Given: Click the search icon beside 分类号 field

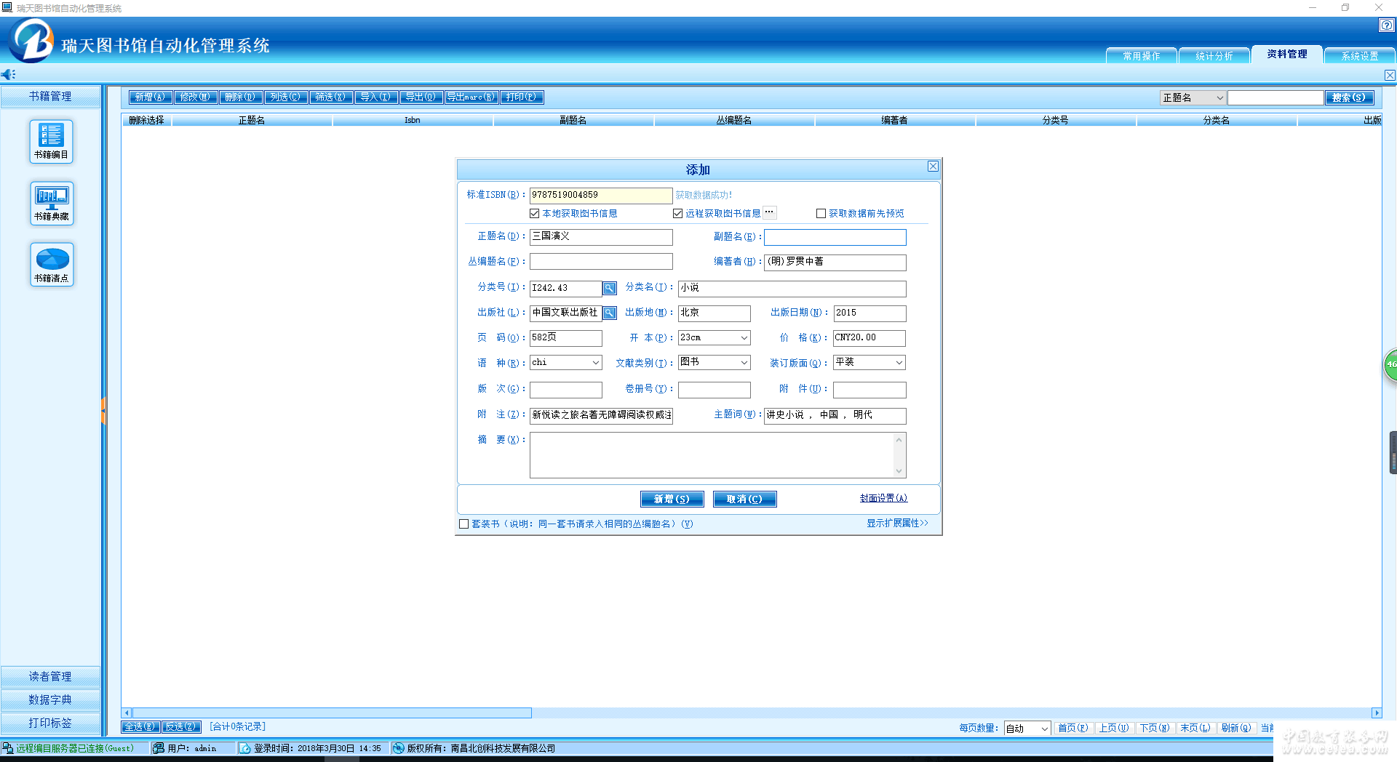Looking at the screenshot, I should [610, 289].
